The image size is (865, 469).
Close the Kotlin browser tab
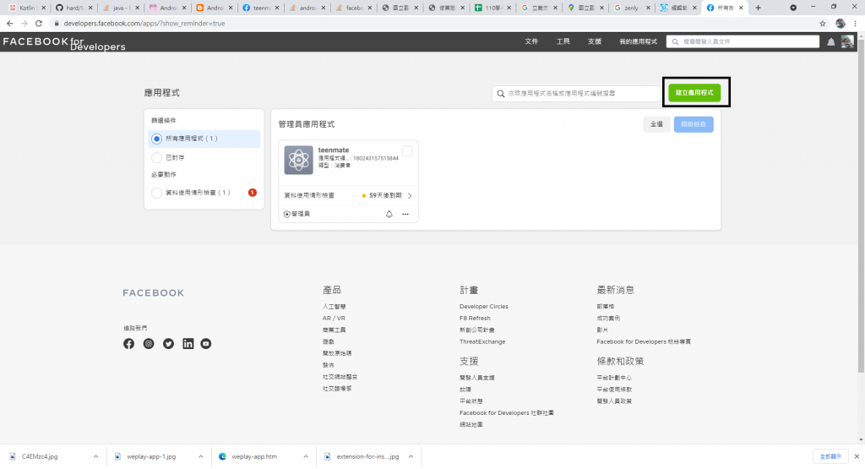point(44,8)
